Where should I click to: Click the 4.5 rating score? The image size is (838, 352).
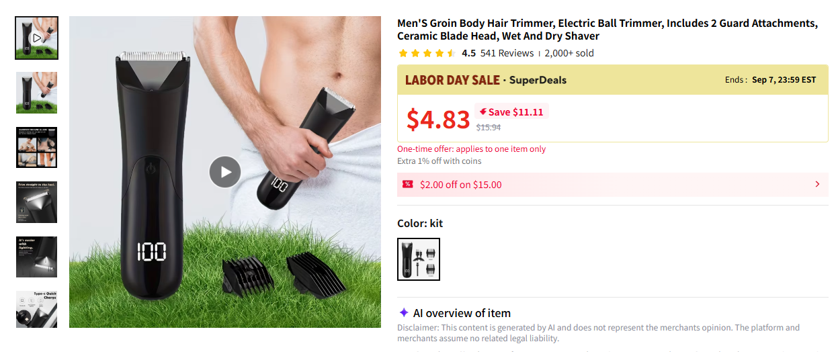(x=468, y=53)
